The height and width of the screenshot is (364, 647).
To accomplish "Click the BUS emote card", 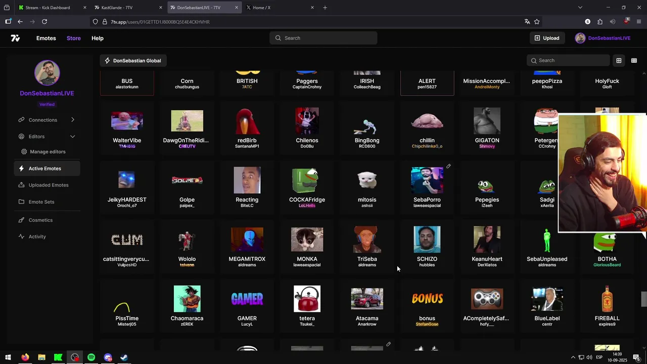I will point(127,83).
